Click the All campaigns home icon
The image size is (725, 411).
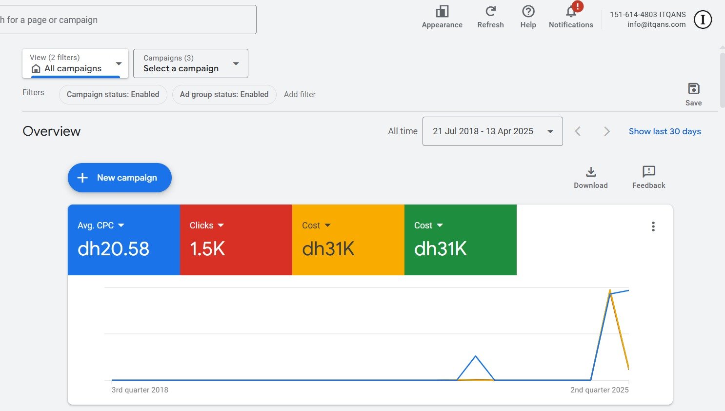(36, 69)
